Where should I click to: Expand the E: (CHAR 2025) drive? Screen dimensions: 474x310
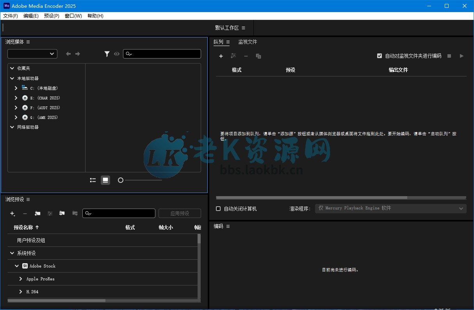16,98
